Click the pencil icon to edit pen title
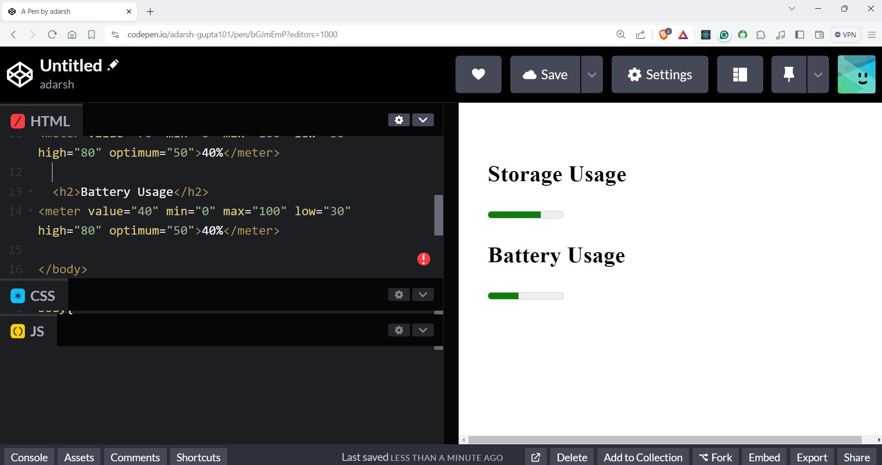Image resolution: width=882 pixels, height=465 pixels. pyautogui.click(x=113, y=65)
